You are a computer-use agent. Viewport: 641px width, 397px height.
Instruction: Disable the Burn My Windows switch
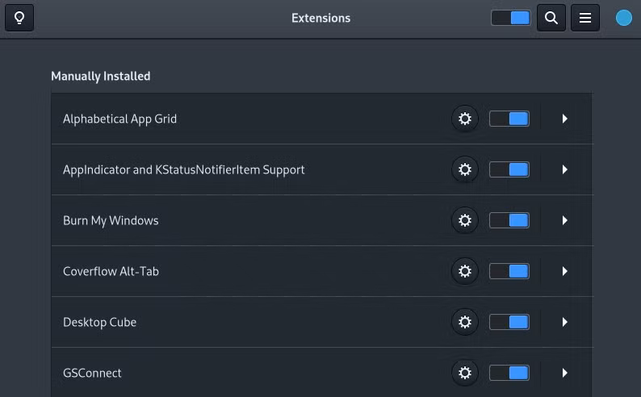(x=509, y=220)
